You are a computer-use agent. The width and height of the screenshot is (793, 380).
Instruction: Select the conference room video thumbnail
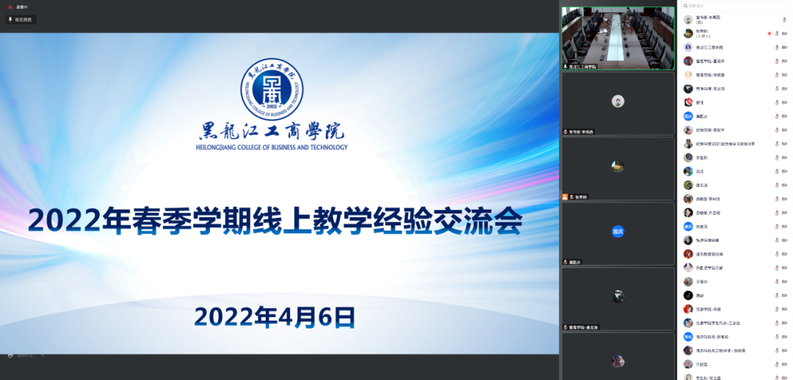(618, 37)
